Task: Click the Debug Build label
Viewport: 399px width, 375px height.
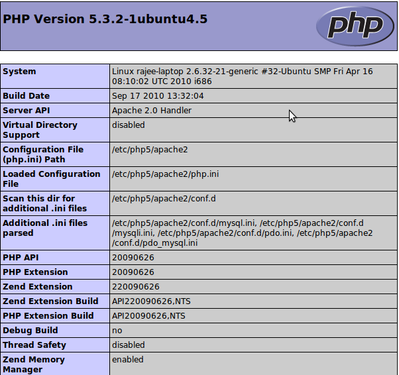Action: [30, 330]
